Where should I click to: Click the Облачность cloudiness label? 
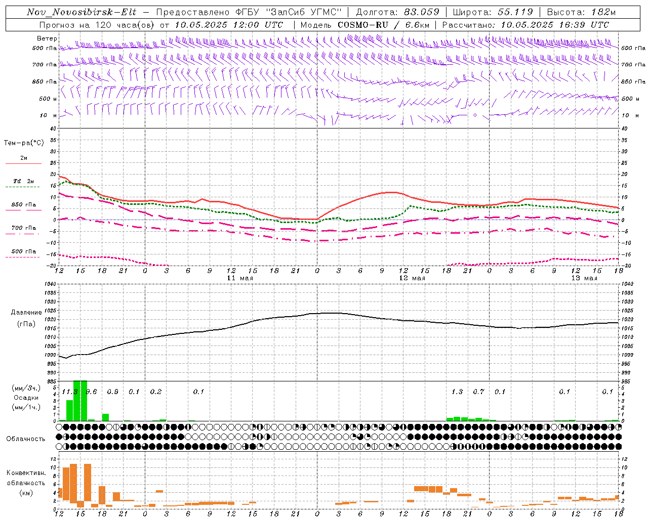tap(26, 439)
